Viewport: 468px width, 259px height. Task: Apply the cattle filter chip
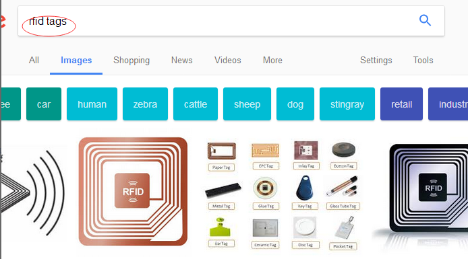click(x=196, y=104)
